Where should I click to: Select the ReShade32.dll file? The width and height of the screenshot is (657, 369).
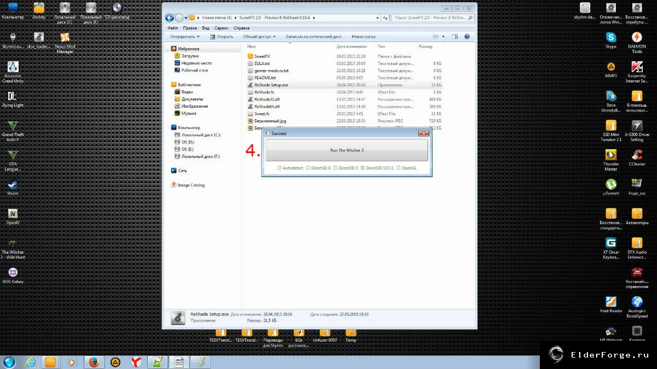tap(344, 99)
